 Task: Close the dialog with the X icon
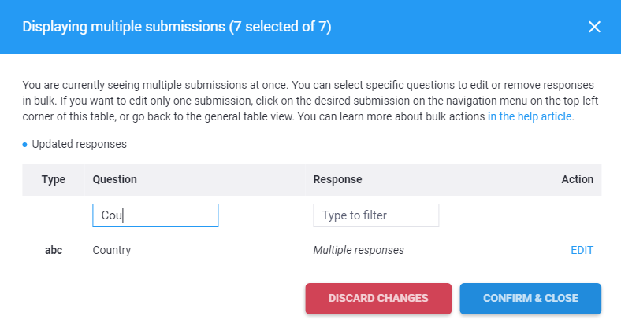pyautogui.click(x=594, y=27)
